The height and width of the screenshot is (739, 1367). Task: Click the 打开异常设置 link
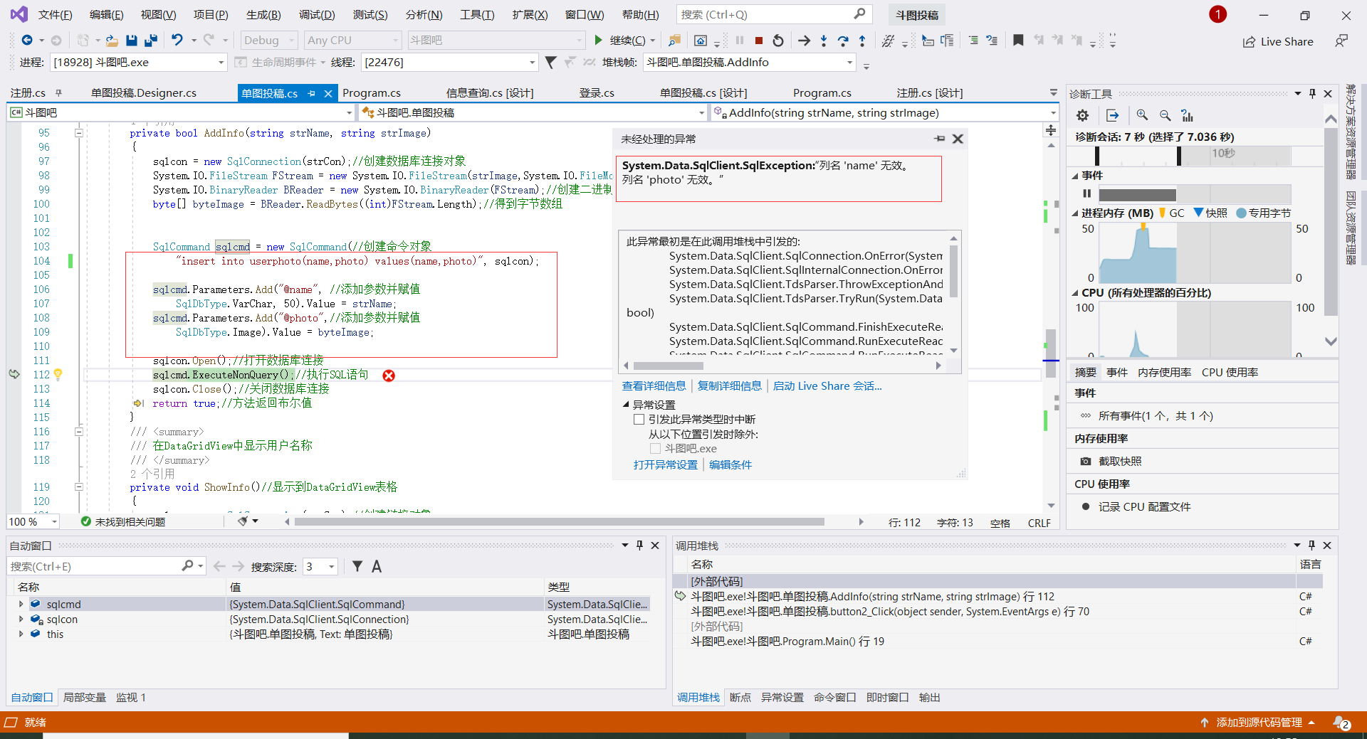pyautogui.click(x=666, y=464)
